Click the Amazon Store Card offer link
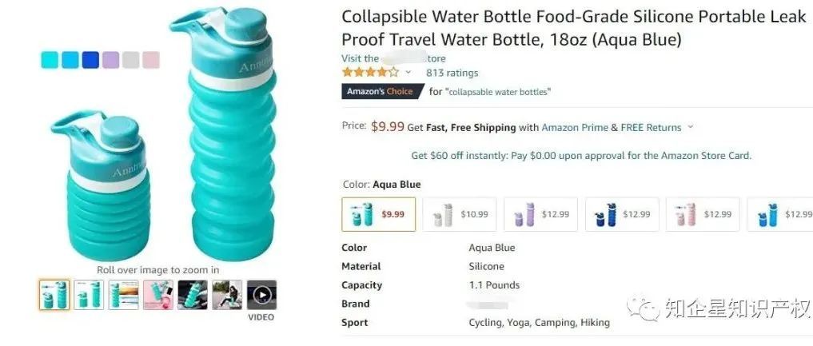Screen dimensions: 813x346 581,156
